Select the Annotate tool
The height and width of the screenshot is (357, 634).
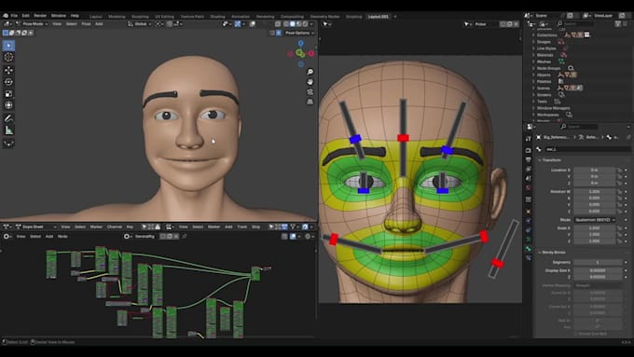click(8, 118)
